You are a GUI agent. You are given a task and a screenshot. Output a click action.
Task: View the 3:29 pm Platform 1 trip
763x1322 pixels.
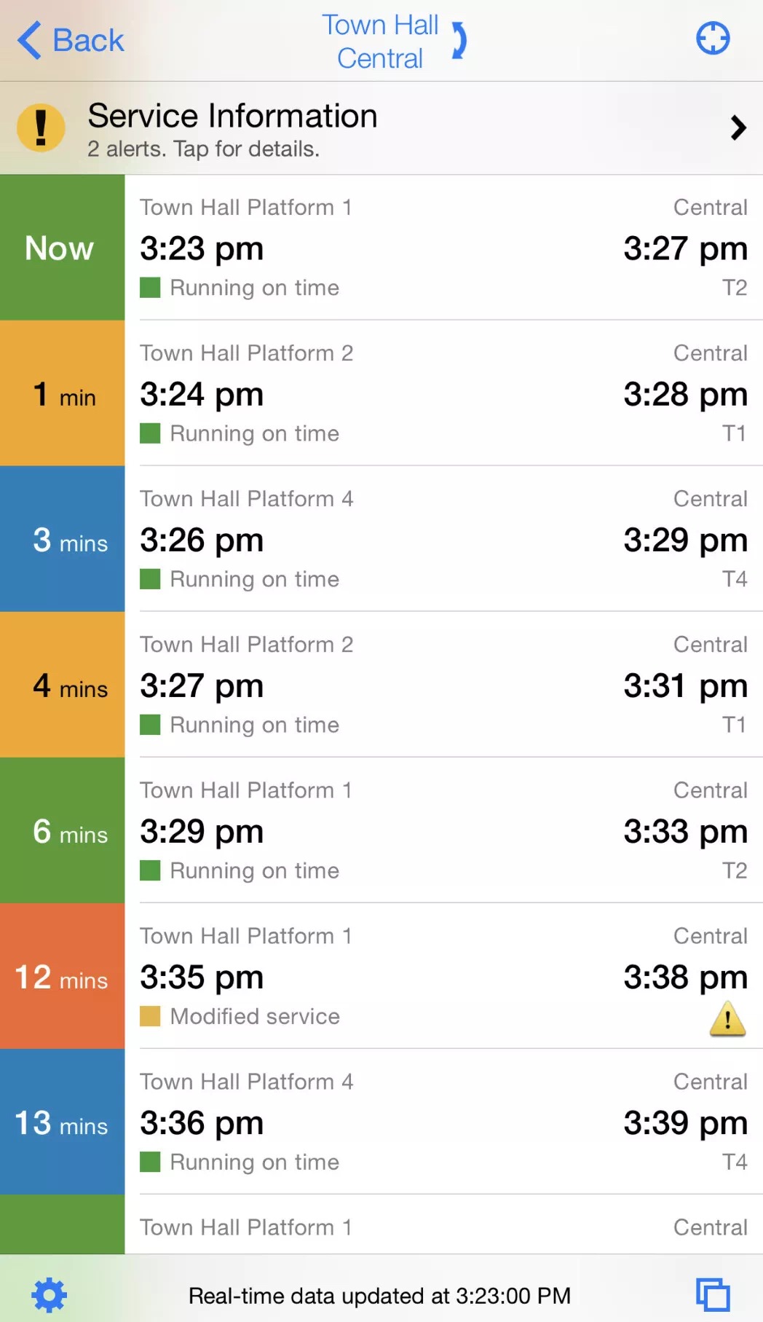[x=443, y=830]
